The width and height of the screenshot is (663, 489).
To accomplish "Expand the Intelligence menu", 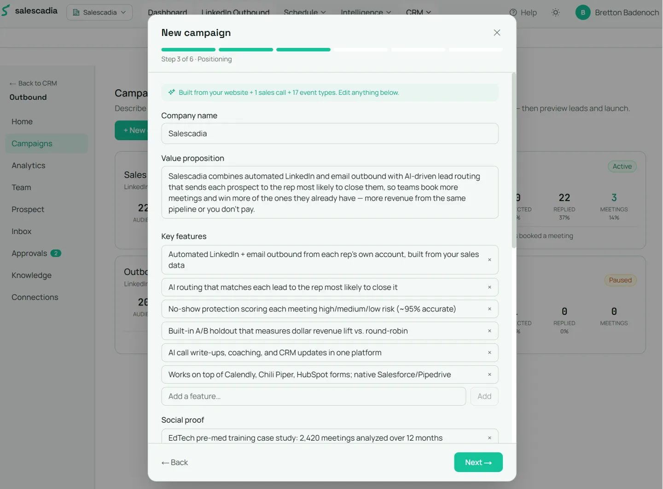I will 366,12.
